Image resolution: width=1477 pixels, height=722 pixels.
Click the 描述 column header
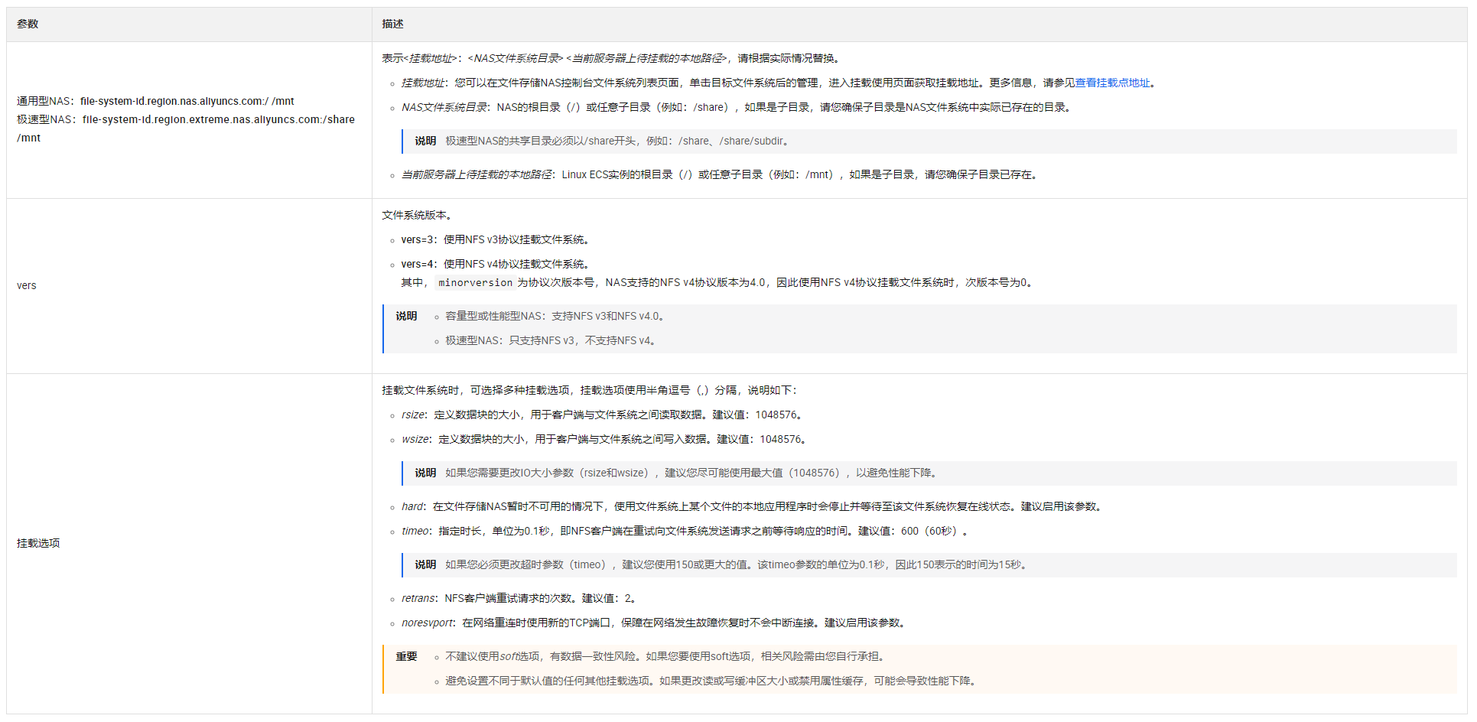coord(392,24)
